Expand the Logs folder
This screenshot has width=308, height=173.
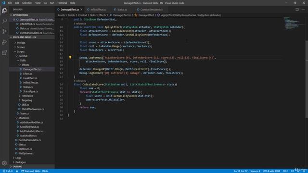18,158
